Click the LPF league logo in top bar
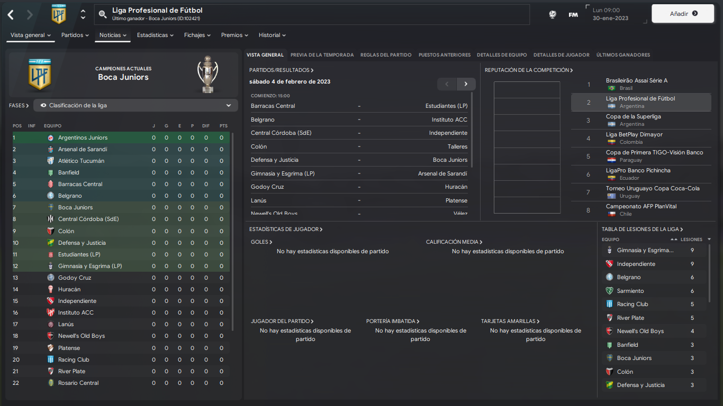 (59, 14)
